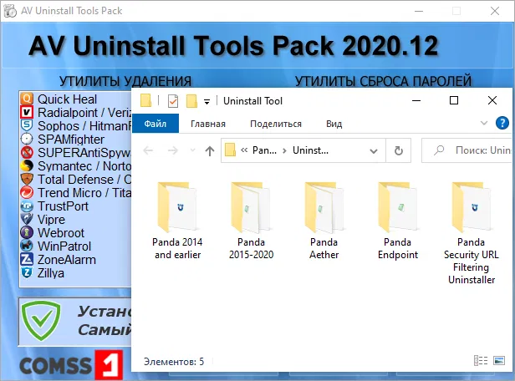Click the Pan... breadcrumb segment

pos(264,150)
